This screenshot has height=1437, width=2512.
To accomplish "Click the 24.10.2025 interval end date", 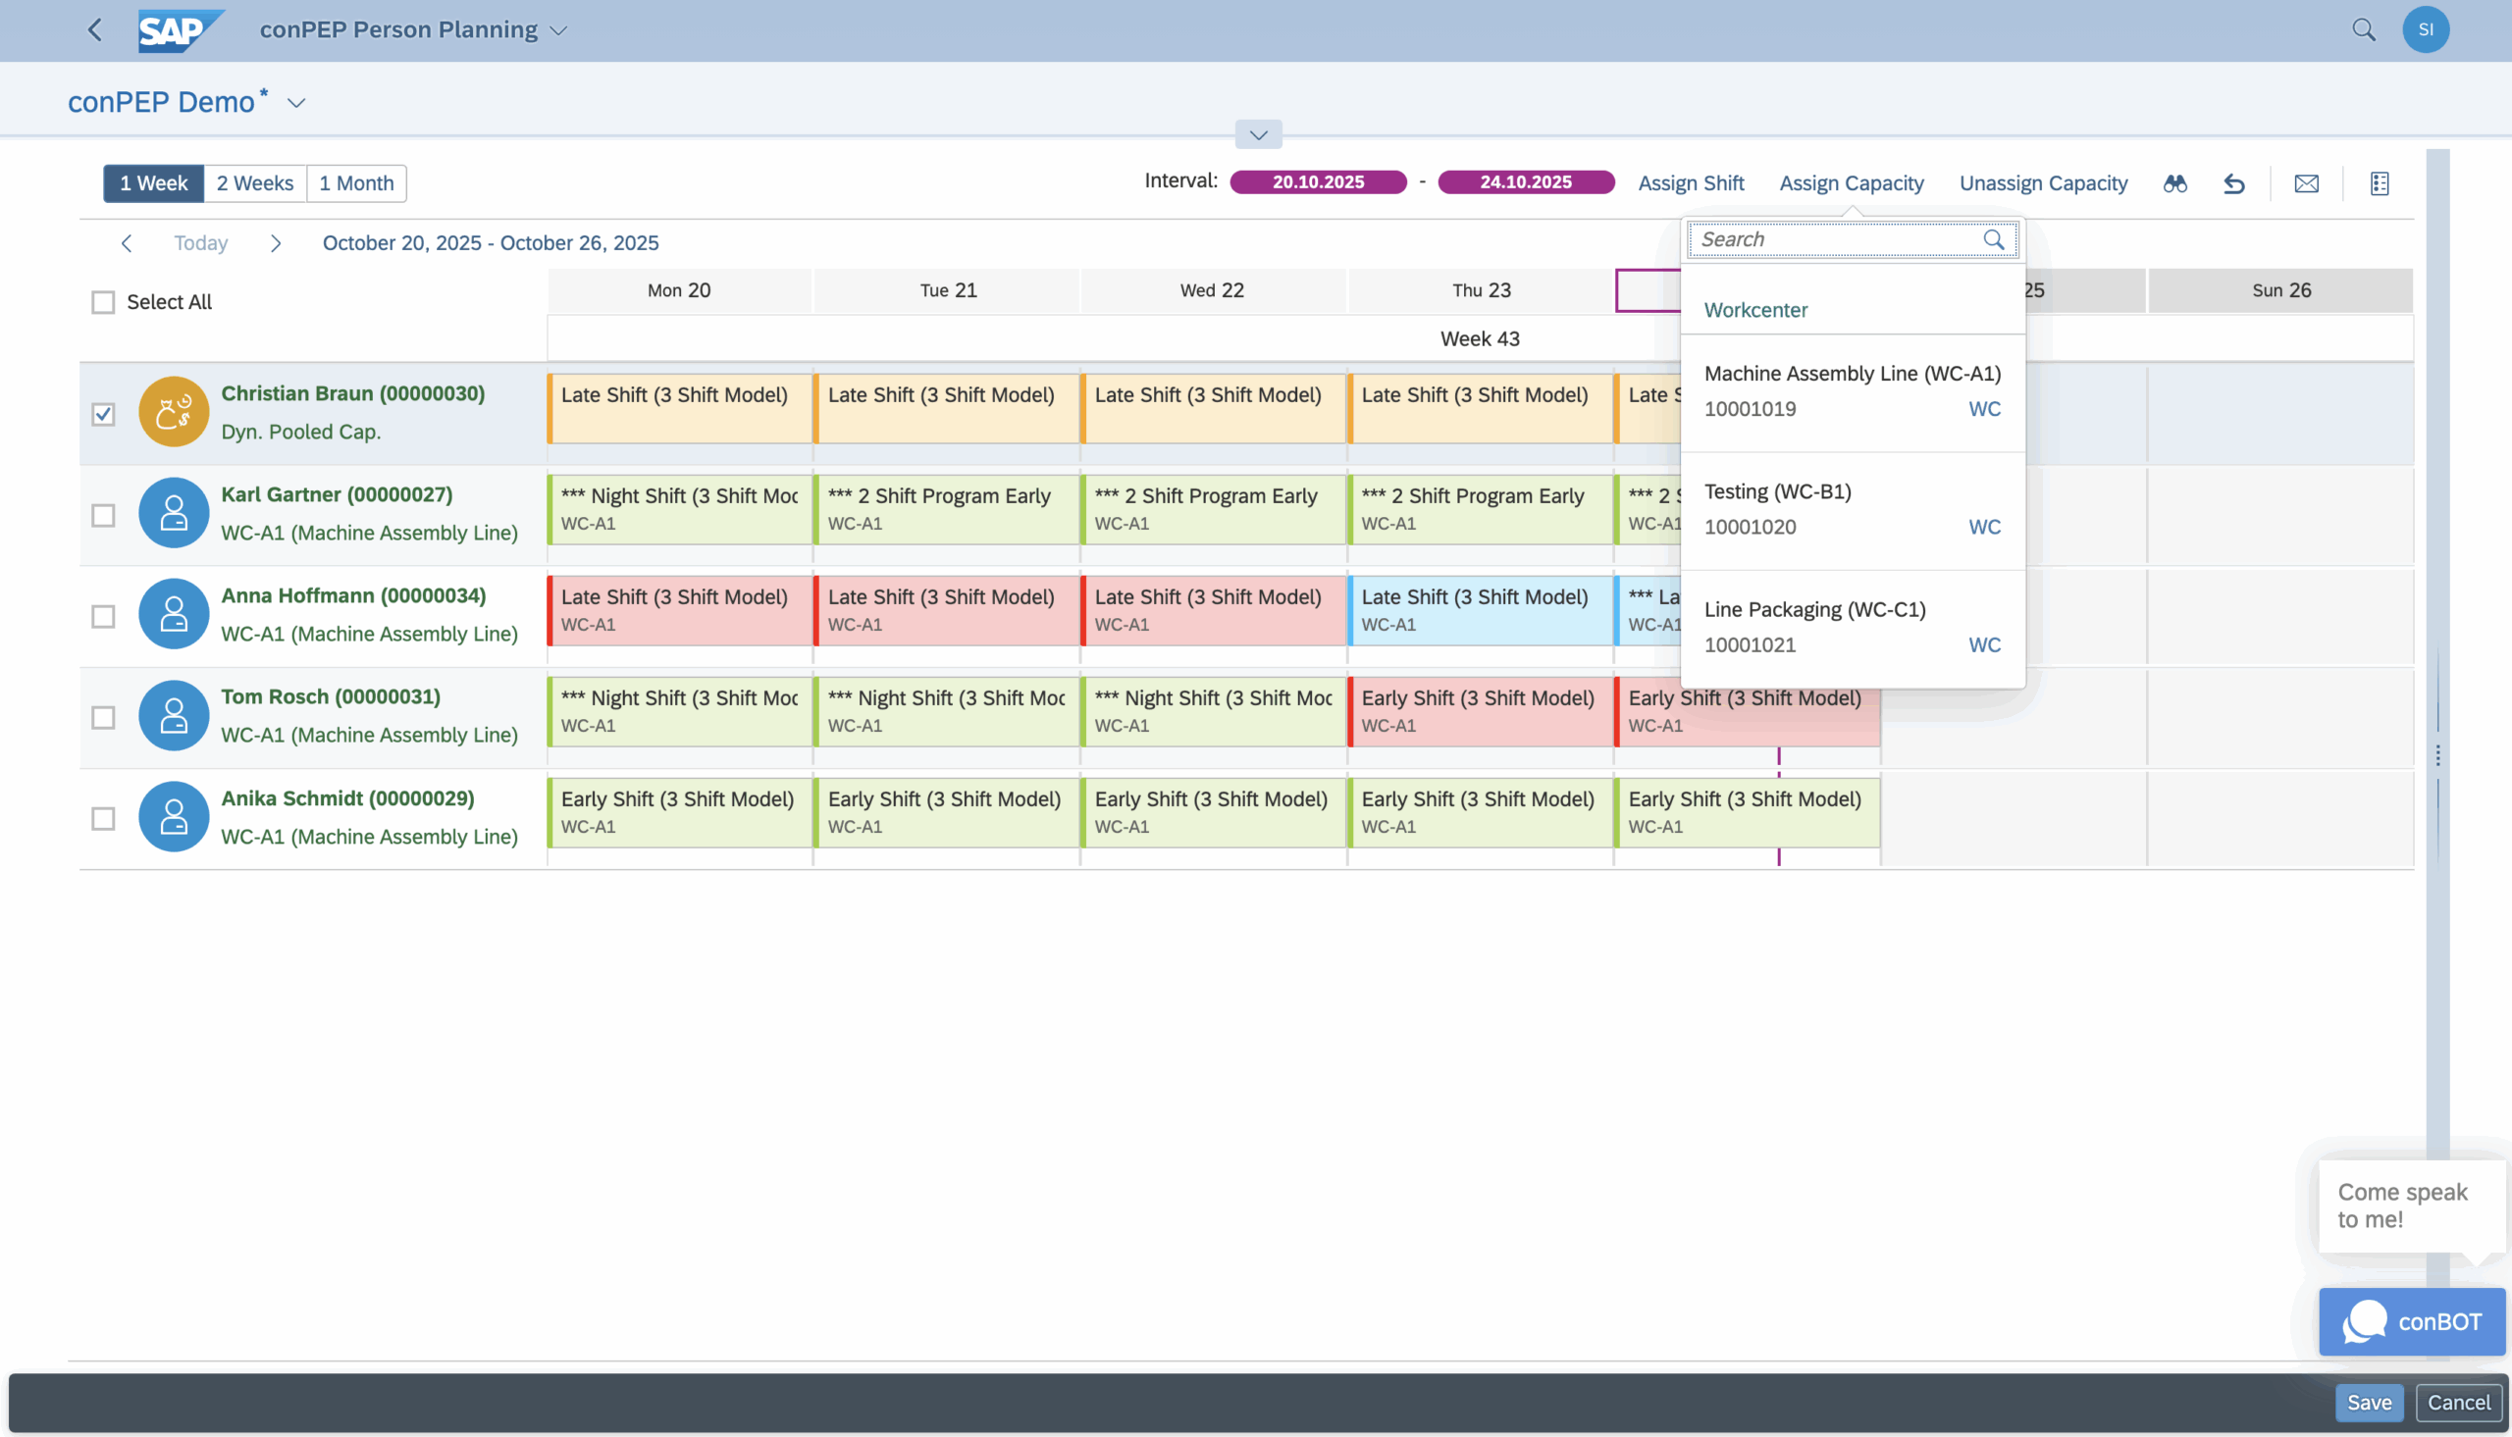I will [x=1525, y=182].
